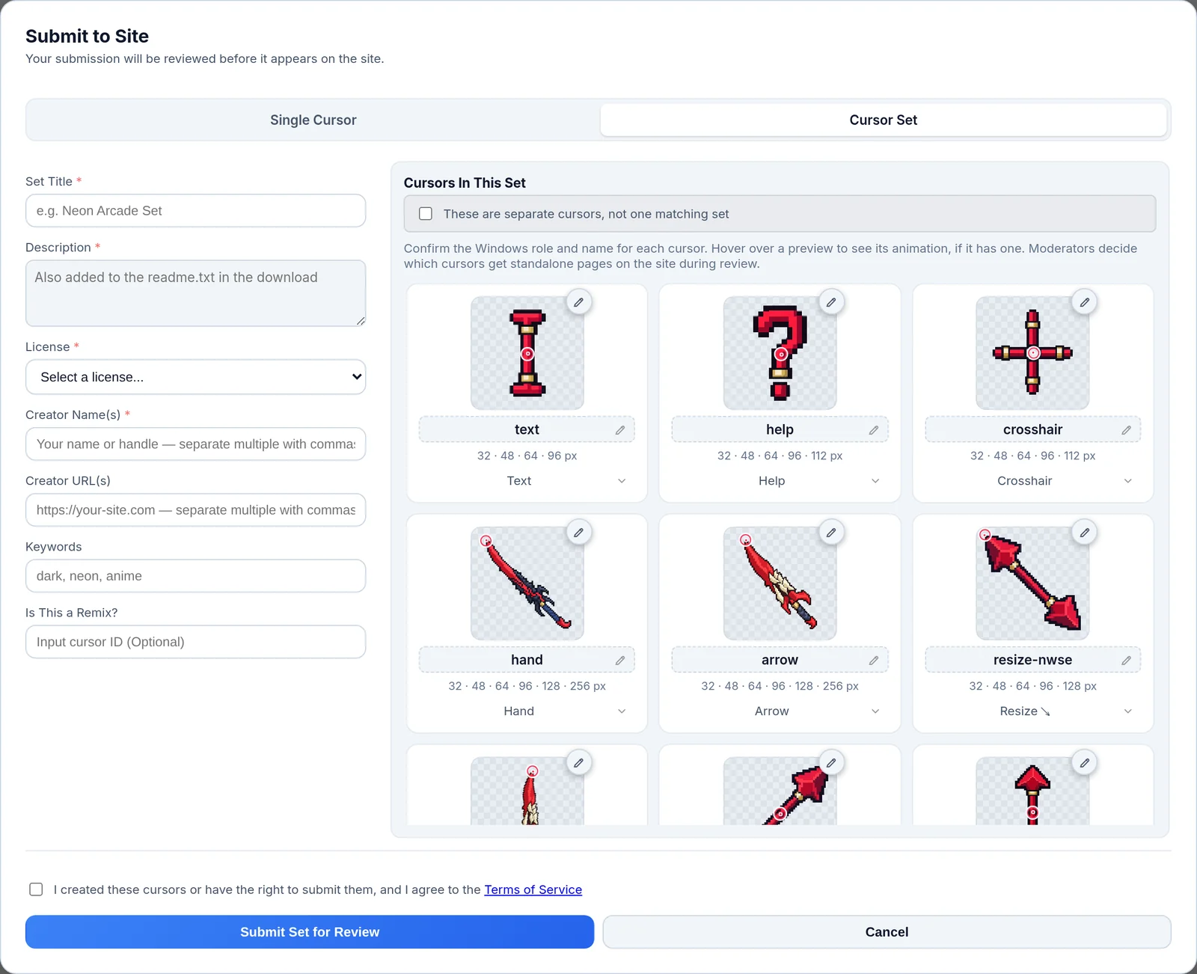Click the 'Is This a Remix?' label

[72, 613]
